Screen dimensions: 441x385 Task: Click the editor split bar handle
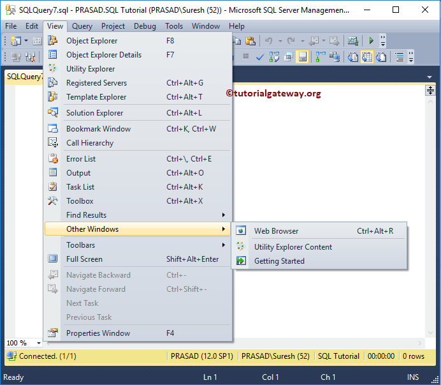430,91
